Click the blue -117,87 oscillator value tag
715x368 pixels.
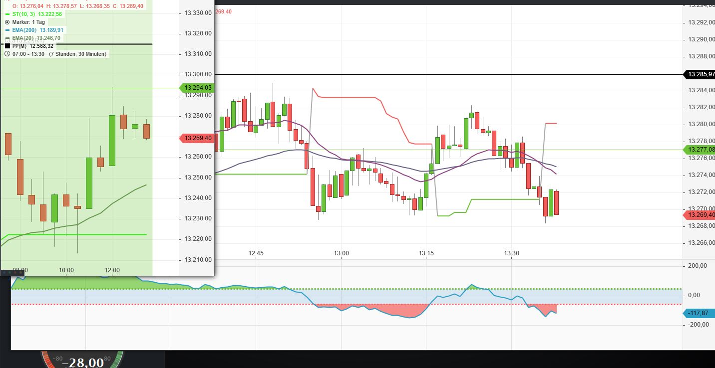point(698,313)
